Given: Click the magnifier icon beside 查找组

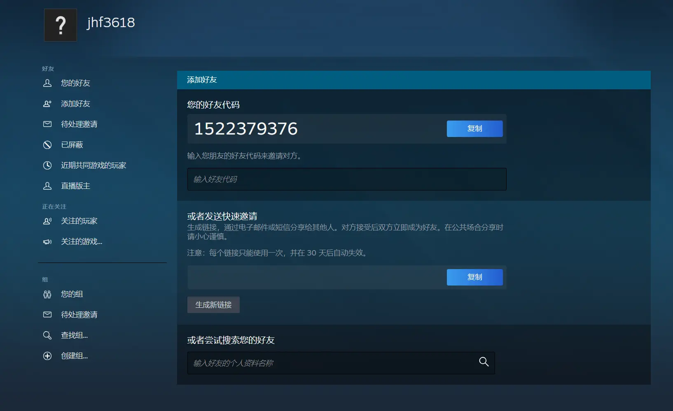Looking at the screenshot, I should (x=47, y=335).
